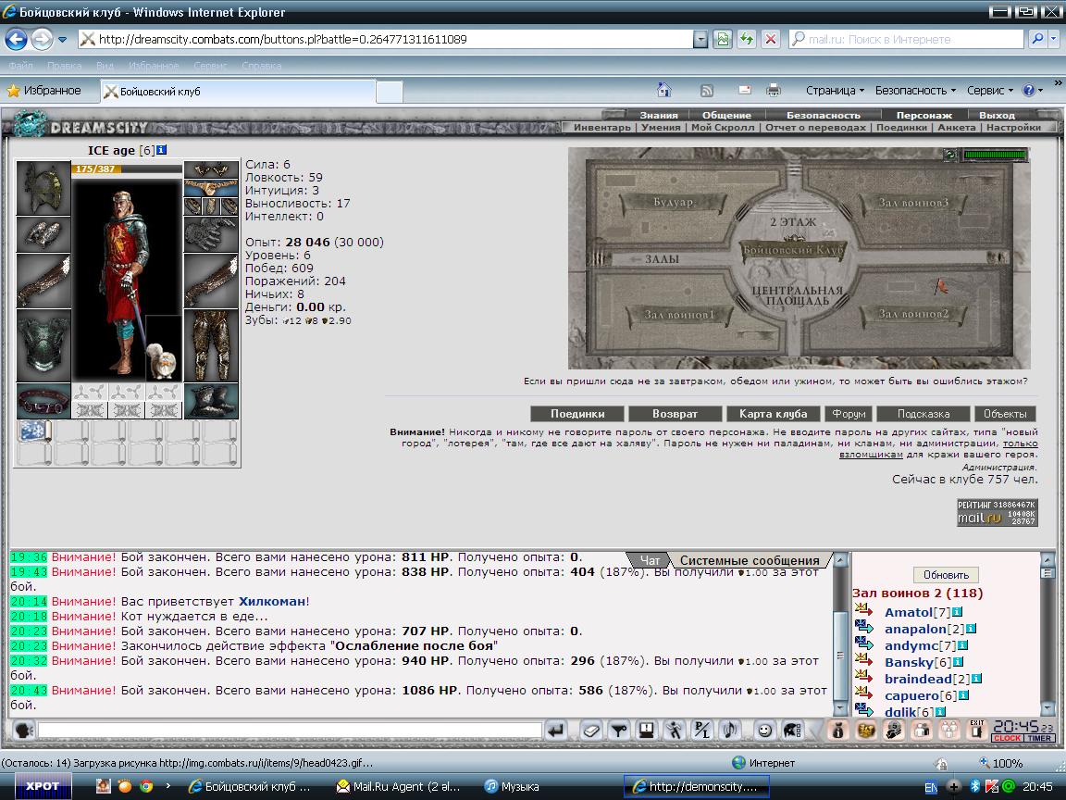Click the chat filter funnel icon
The height and width of the screenshot is (800, 1066).
click(x=619, y=731)
